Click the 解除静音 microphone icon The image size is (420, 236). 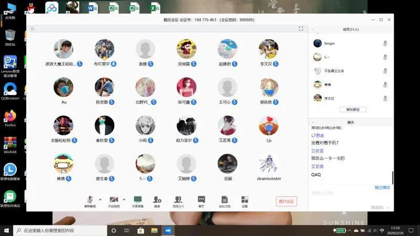[90, 200]
